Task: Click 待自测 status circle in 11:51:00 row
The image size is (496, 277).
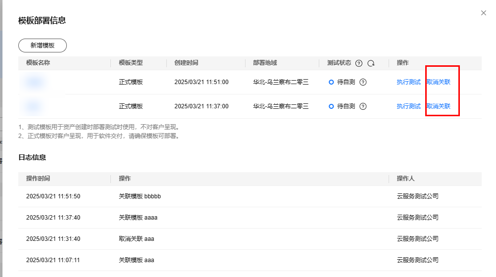Action: [331, 82]
